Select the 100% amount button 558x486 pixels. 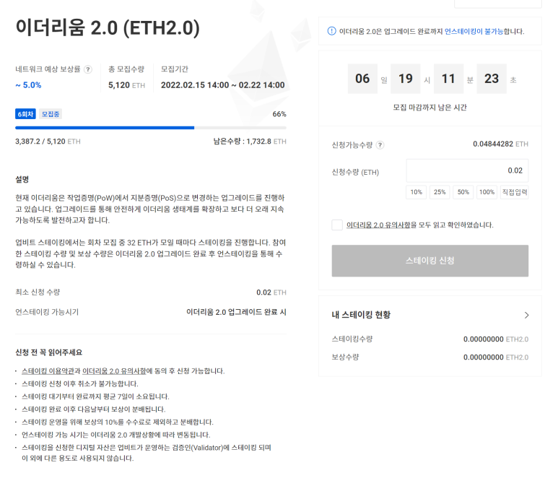(x=487, y=192)
